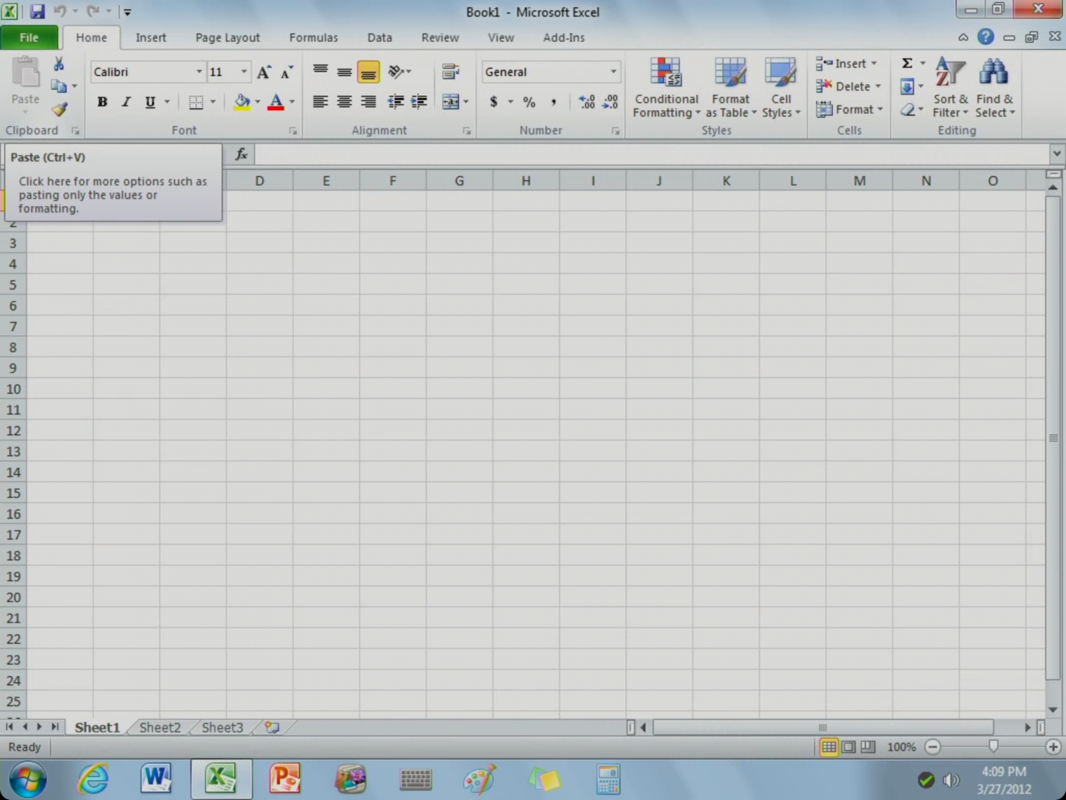Open Word from the Windows taskbar
Image resolution: width=1066 pixels, height=800 pixels.
pos(156,778)
